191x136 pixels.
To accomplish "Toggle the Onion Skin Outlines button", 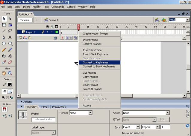I will click(71, 38).
